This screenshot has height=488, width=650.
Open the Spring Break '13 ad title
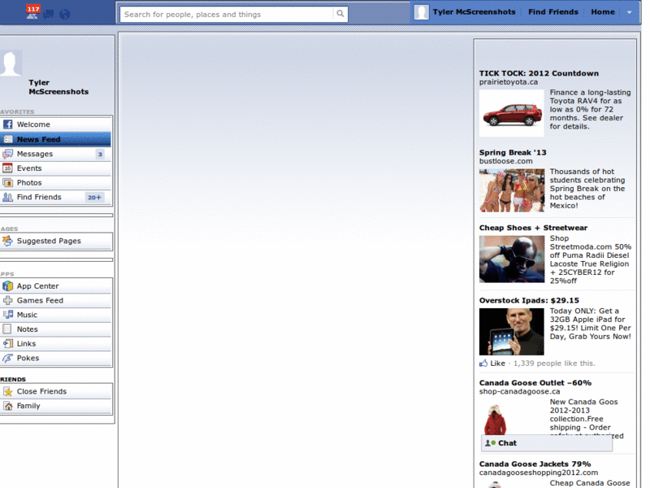[513, 153]
